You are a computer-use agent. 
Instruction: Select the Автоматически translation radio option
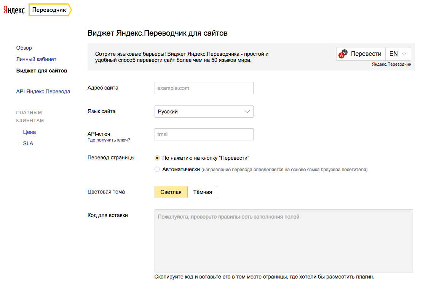(157, 170)
